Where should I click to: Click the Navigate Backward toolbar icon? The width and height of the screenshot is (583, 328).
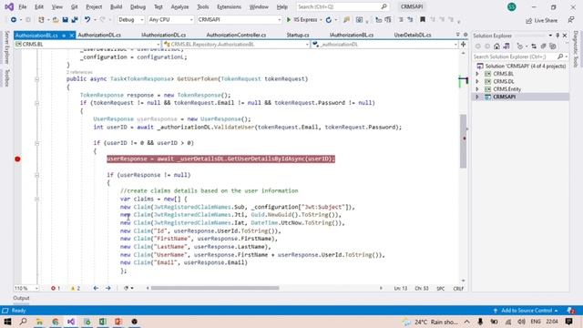tap(14, 20)
